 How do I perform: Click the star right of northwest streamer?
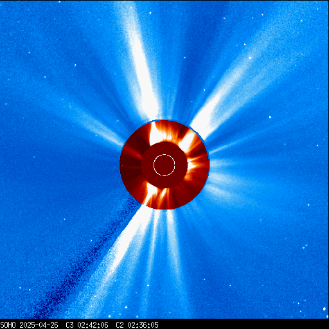pos(270,117)
